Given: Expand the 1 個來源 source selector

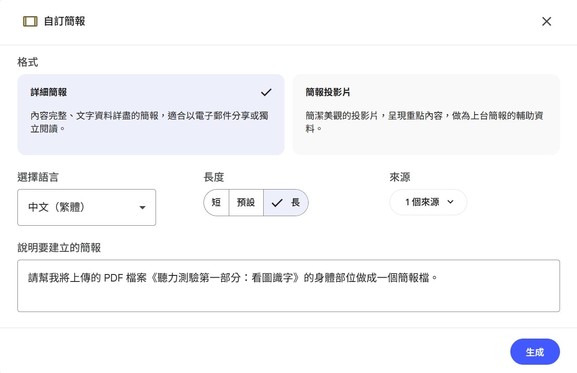Looking at the screenshot, I should coord(428,202).
